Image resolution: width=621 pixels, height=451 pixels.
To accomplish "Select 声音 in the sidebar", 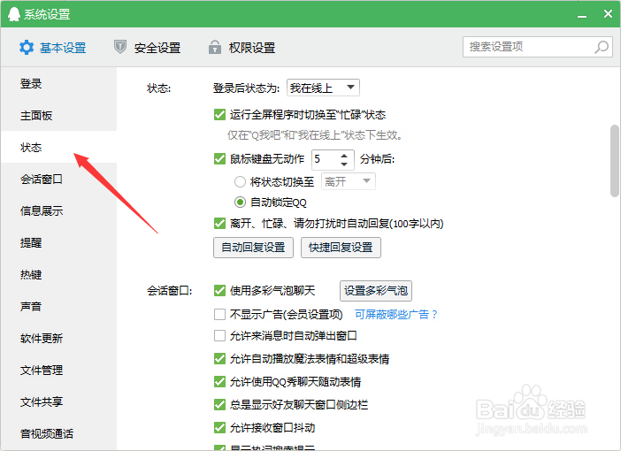I will click(x=58, y=306).
